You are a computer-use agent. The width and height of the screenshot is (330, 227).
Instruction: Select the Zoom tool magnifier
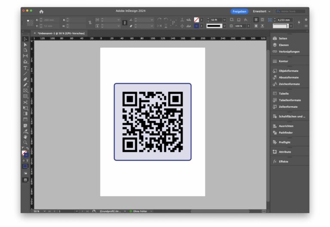point(25,143)
